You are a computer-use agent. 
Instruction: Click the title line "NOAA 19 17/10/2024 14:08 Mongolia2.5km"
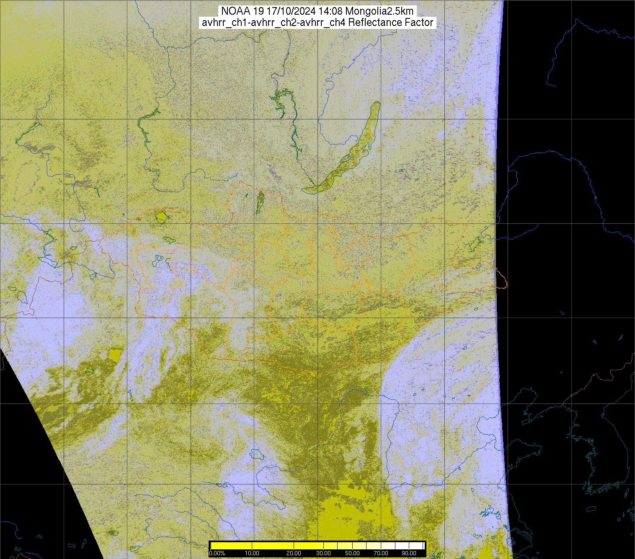tap(317, 11)
